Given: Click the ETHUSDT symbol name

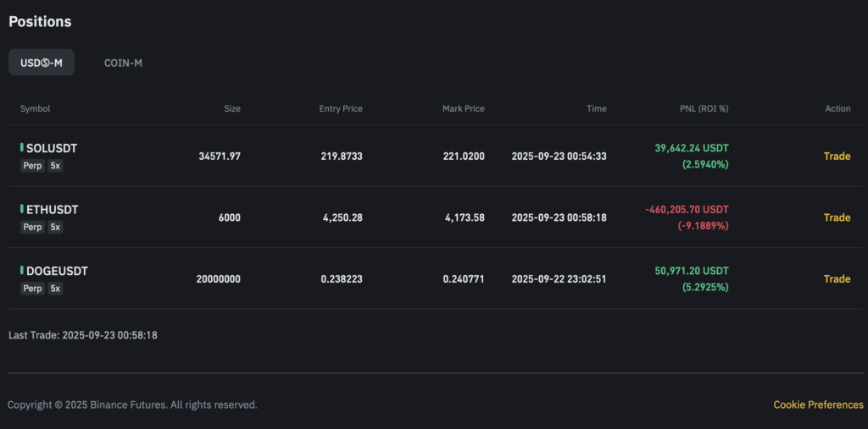Looking at the screenshot, I should click(x=52, y=210).
